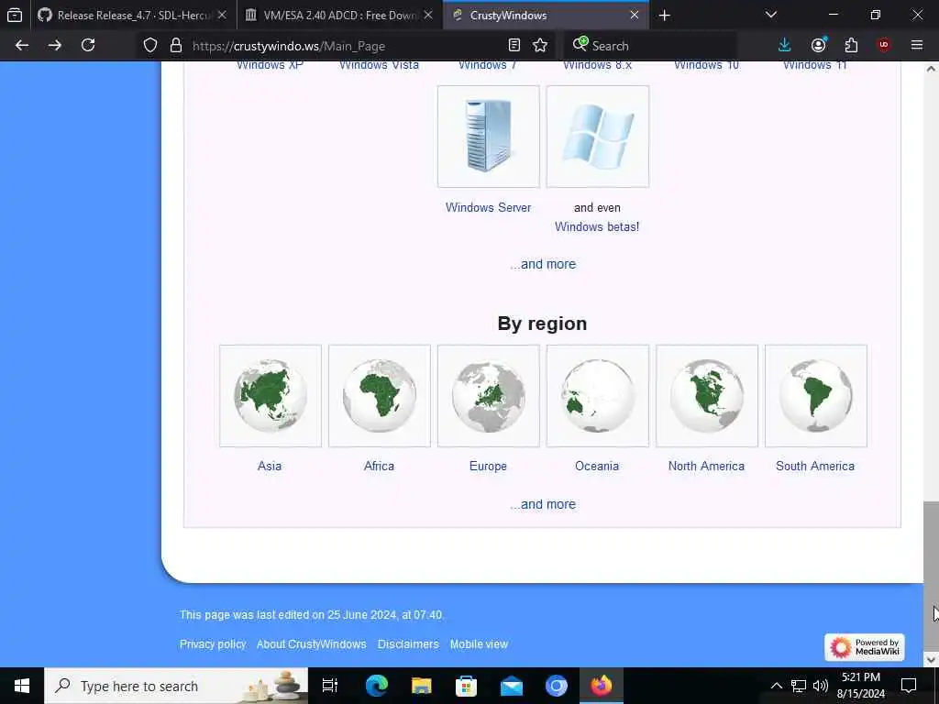Follow the Windows betas! link
939x704 pixels.
point(597,227)
